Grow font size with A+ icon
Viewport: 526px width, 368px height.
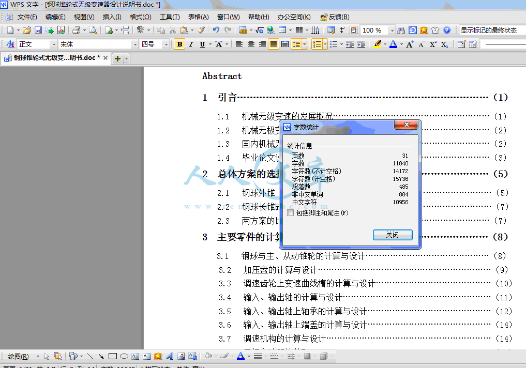tap(410, 44)
